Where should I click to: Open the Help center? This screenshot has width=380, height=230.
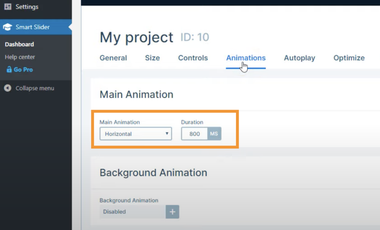click(x=19, y=57)
